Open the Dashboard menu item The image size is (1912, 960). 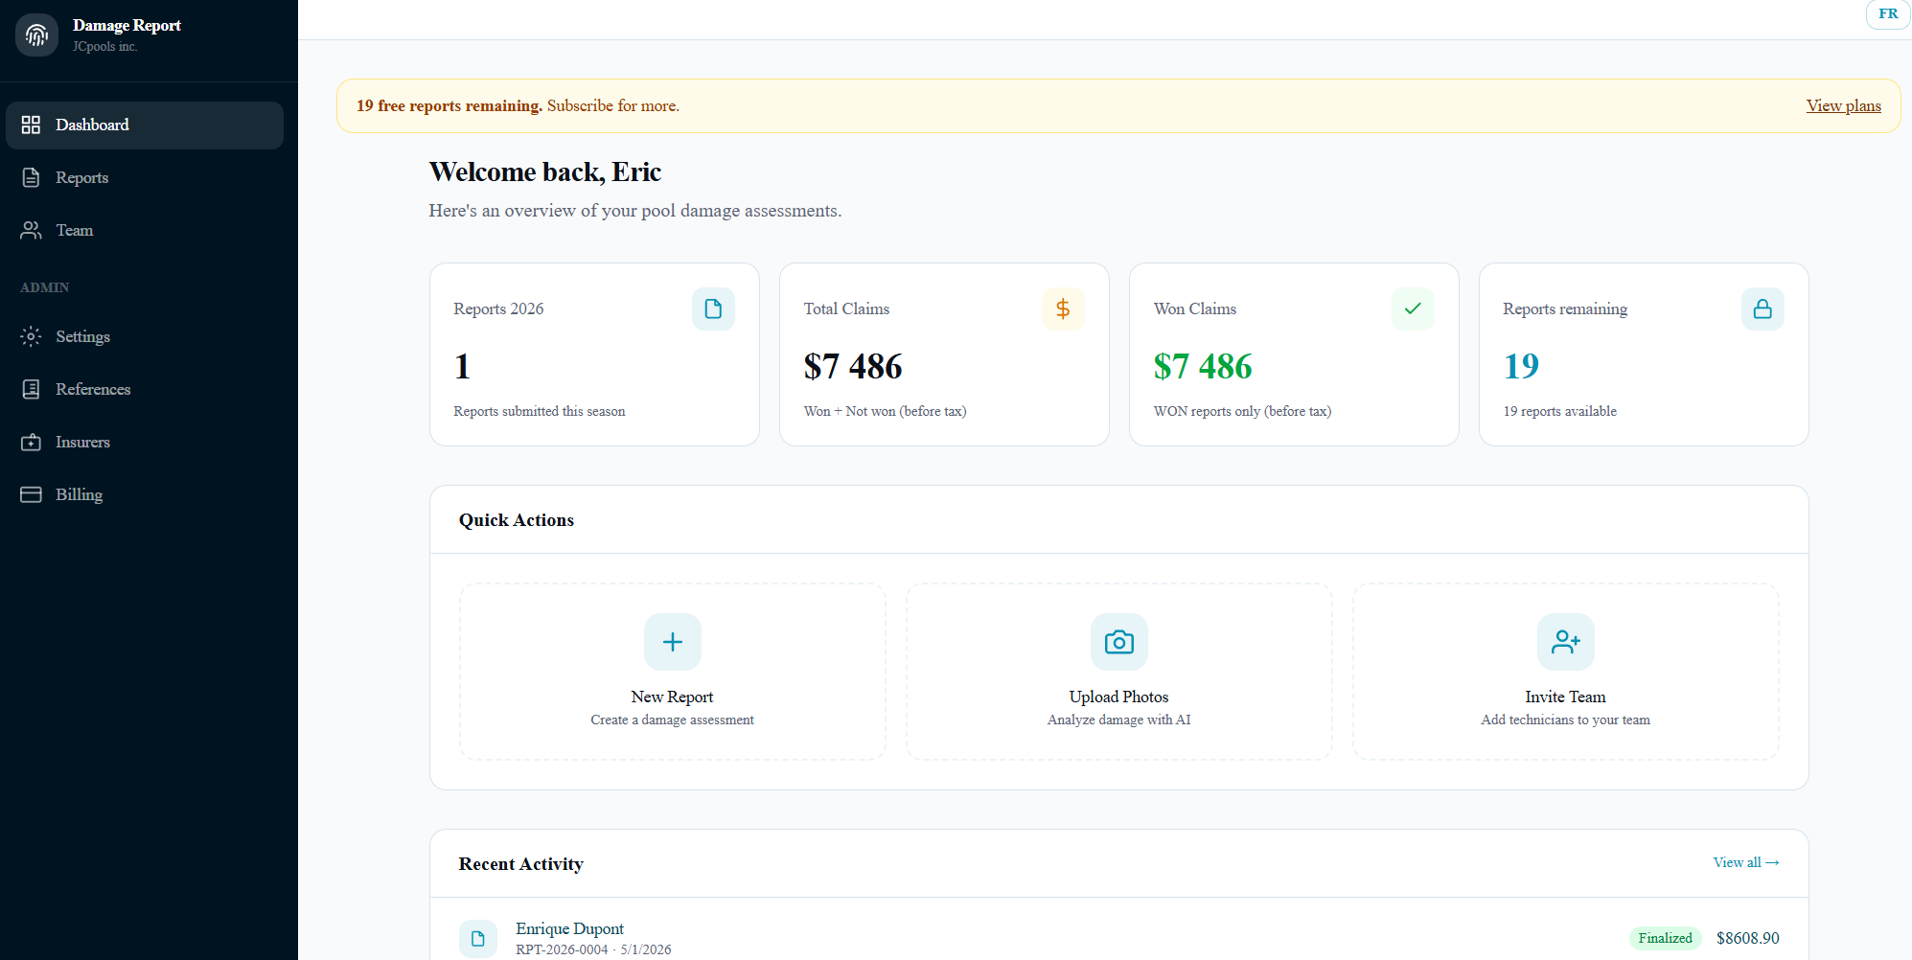tap(145, 126)
